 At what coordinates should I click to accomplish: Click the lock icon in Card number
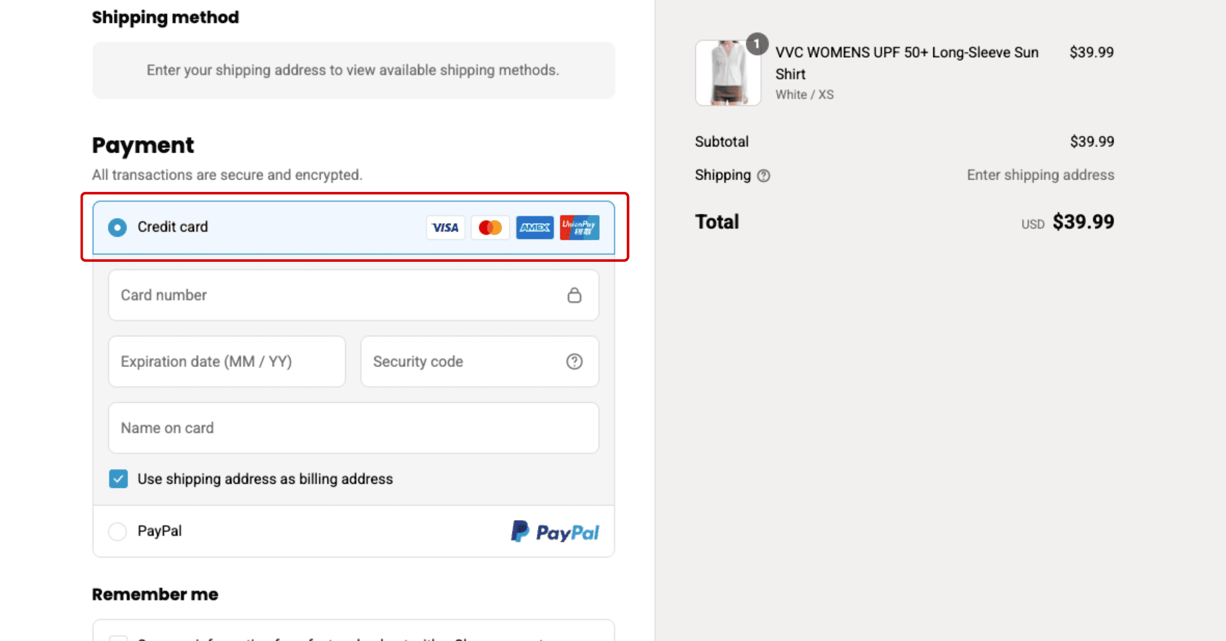pyautogui.click(x=574, y=295)
